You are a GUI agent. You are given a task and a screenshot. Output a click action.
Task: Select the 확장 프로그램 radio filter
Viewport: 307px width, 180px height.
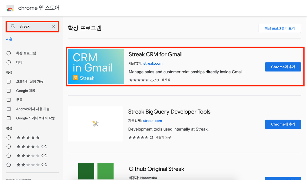pyautogui.click(x=9, y=53)
